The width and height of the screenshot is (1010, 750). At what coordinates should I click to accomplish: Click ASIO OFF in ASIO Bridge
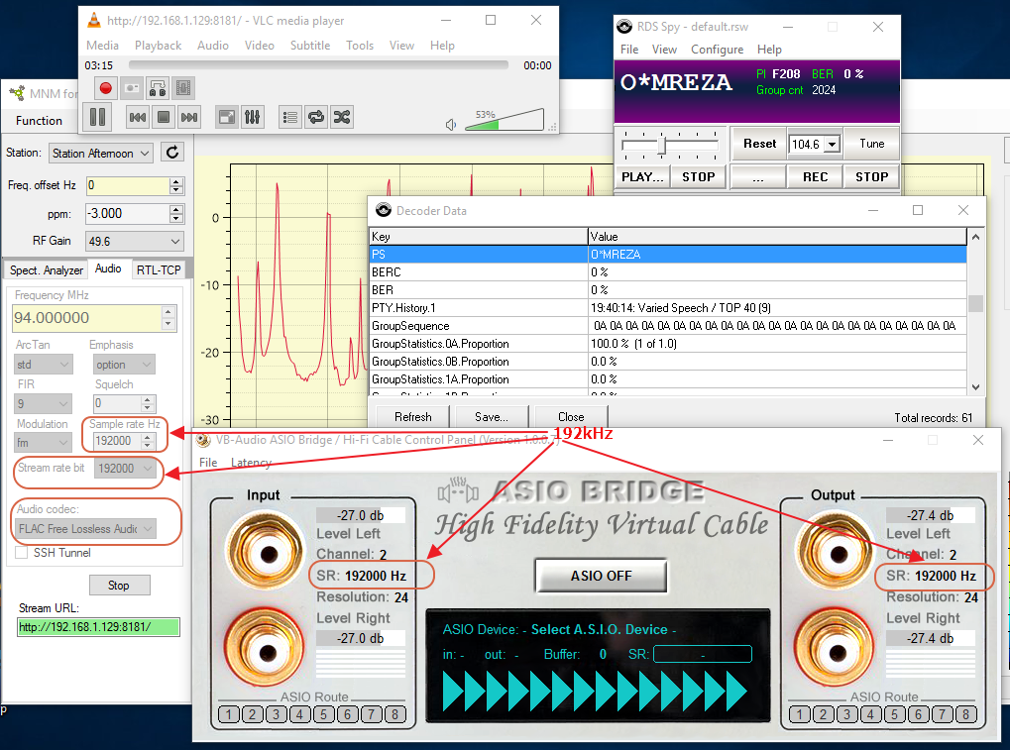(x=600, y=575)
